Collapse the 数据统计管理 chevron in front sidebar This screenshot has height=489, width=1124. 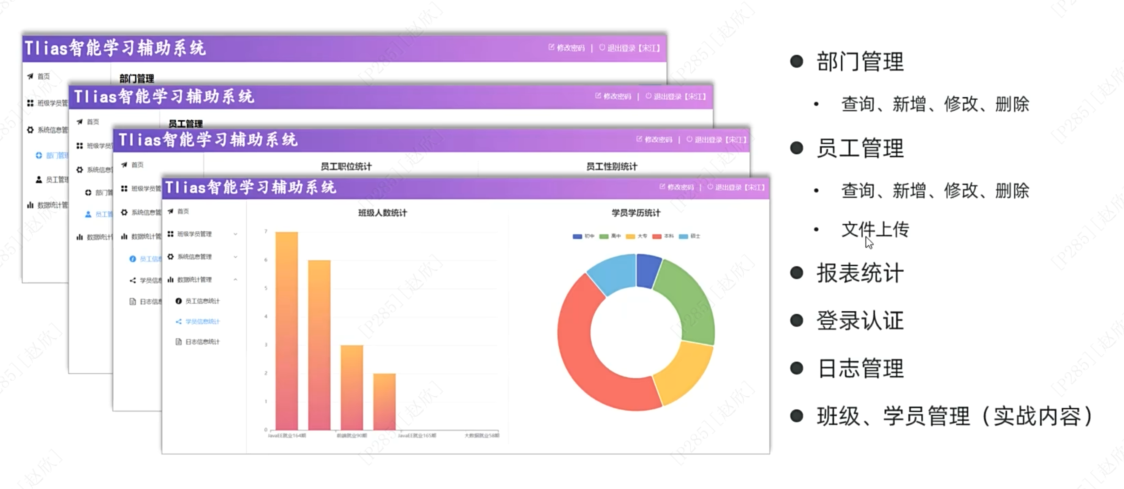(235, 279)
